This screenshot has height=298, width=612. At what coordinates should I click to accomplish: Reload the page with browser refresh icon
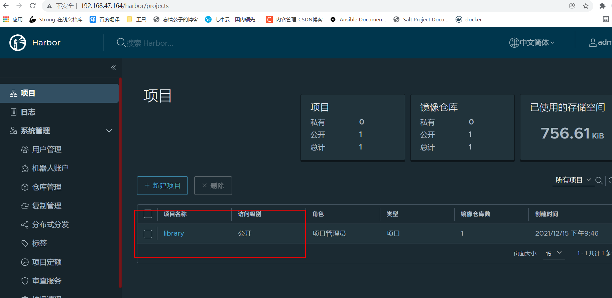pyautogui.click(x=32, y=6)
